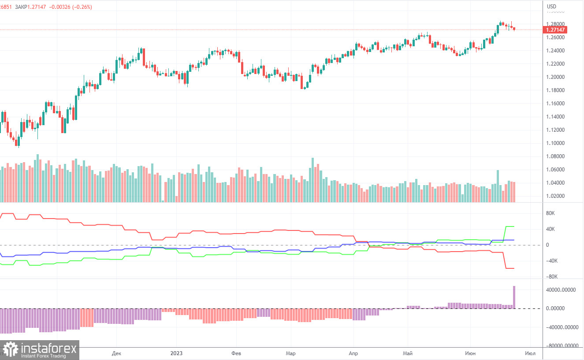Click the tallest purple histogram bar in June
584x360 pixels.
pos(513,297)
